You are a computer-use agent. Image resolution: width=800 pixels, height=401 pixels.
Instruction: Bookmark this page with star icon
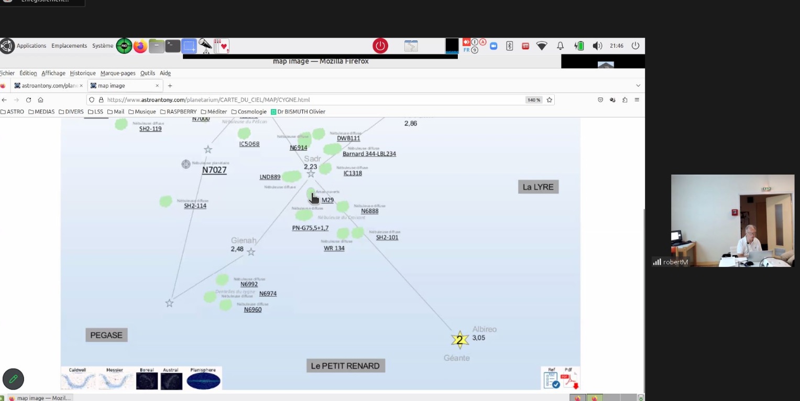tap(550, 100)
